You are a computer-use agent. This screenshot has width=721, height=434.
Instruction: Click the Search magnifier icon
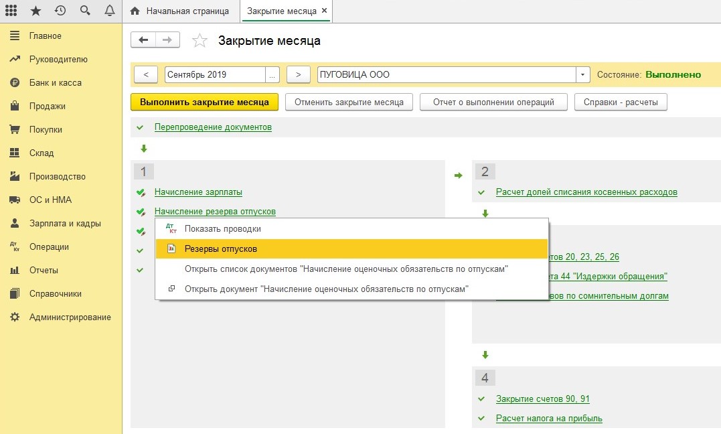pyautogui.click(x=85, y=11)
